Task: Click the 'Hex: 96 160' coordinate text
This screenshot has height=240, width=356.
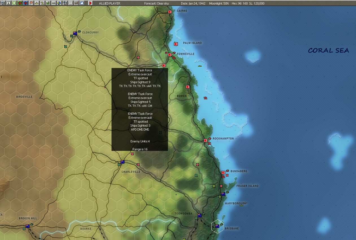Action: (x=240, y=3)
